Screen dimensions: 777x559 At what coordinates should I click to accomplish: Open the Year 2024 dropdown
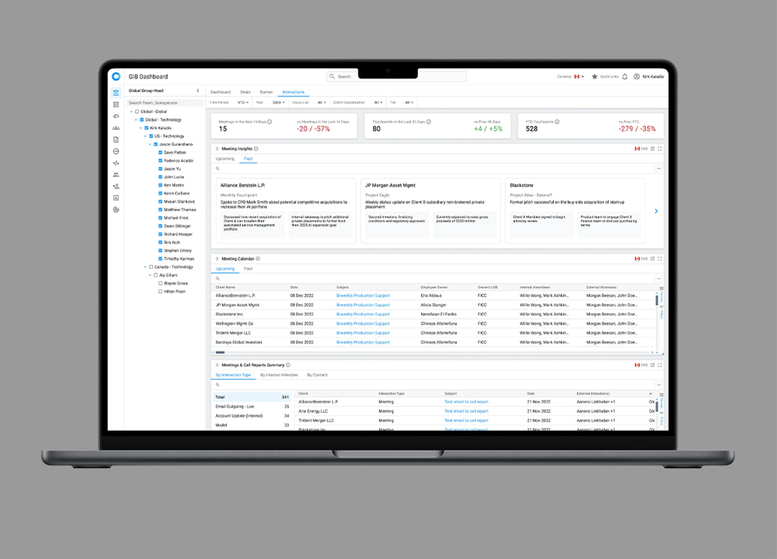click(278, 103)
